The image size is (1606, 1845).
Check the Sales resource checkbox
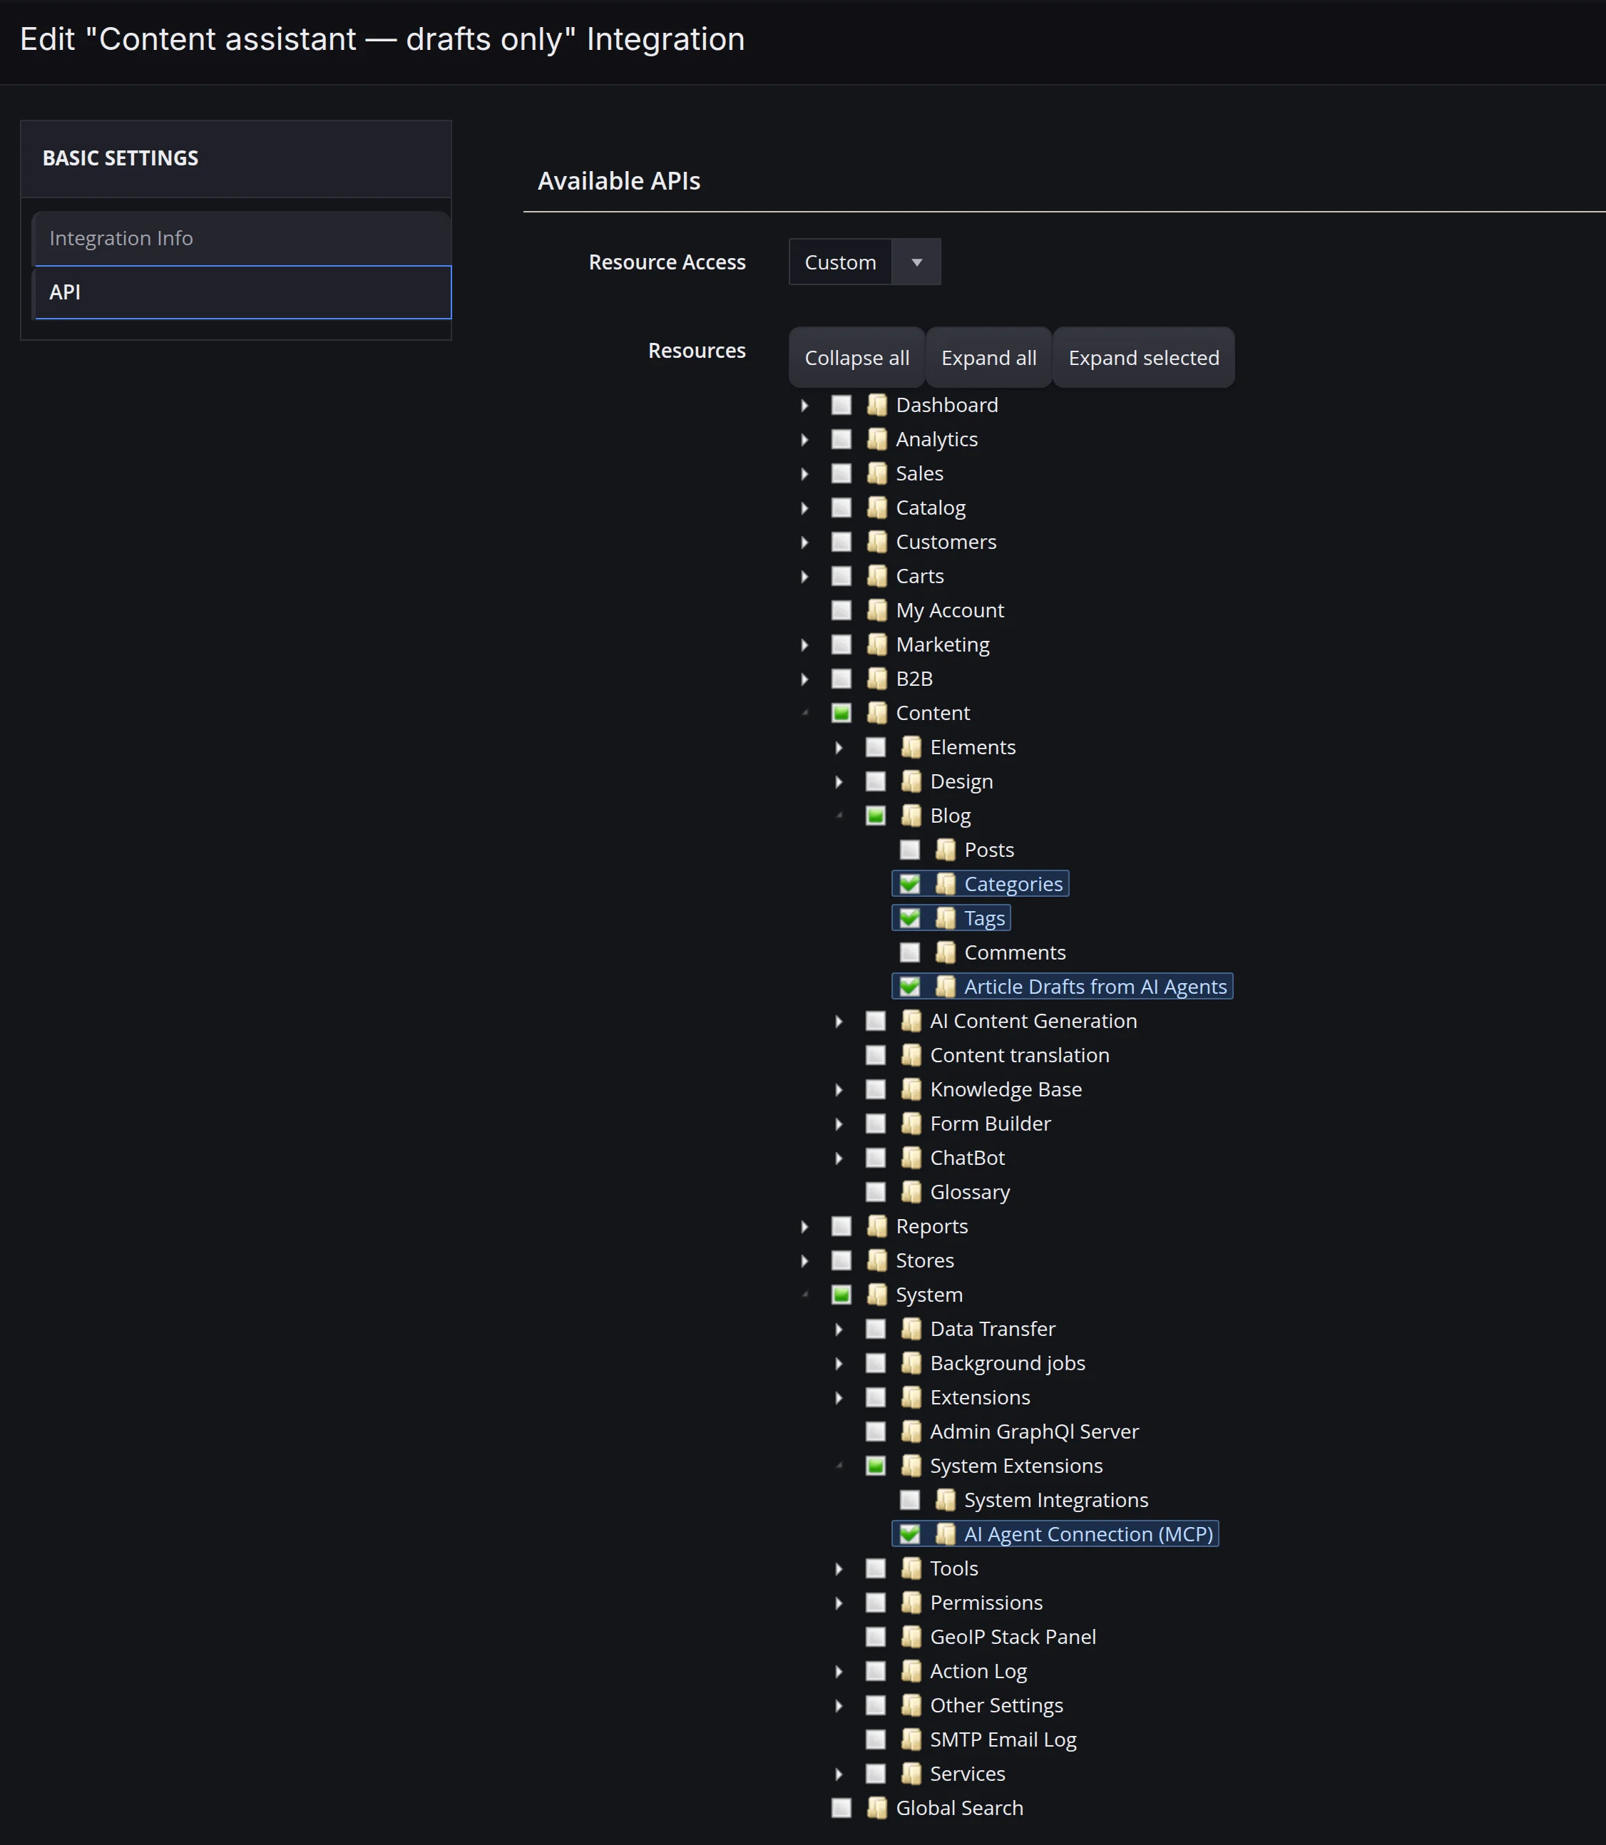click(x=841, y=473)
